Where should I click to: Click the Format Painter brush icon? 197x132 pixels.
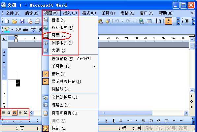pos(108,21)
